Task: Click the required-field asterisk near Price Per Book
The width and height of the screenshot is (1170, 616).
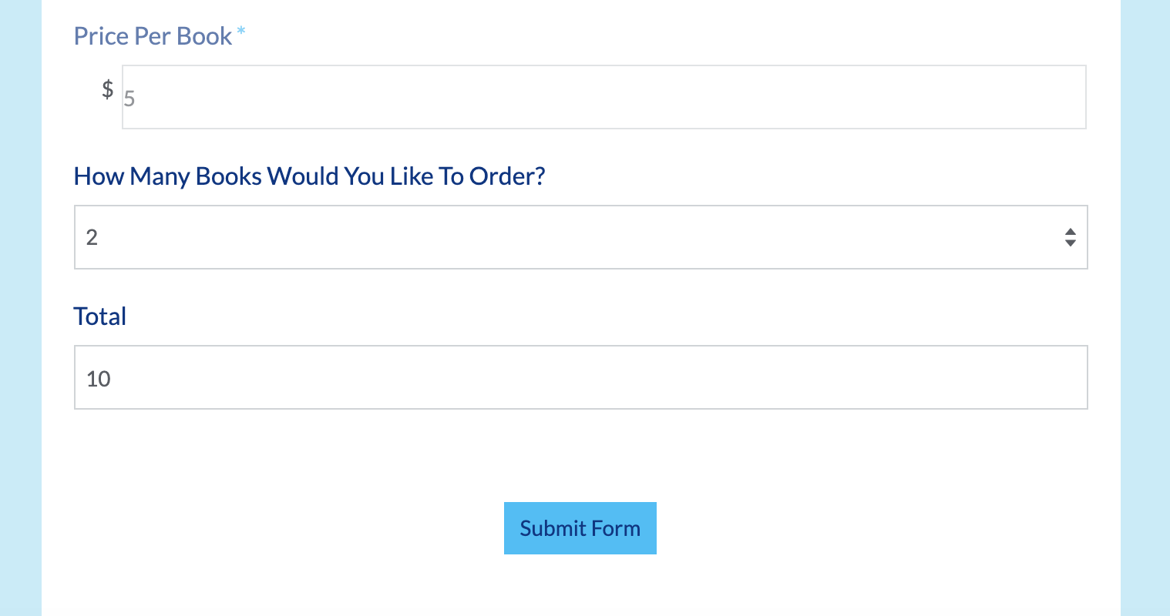Action: (240, 32)
